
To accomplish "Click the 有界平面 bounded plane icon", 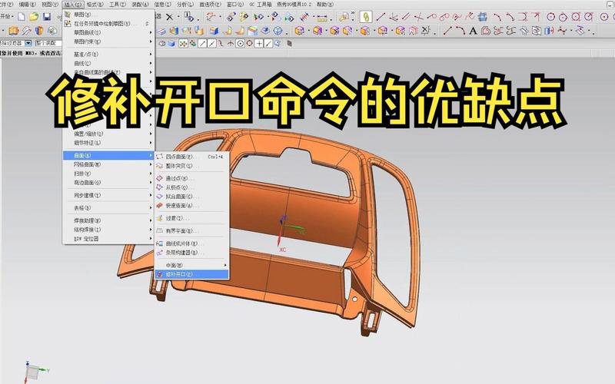I will point(160,231).
